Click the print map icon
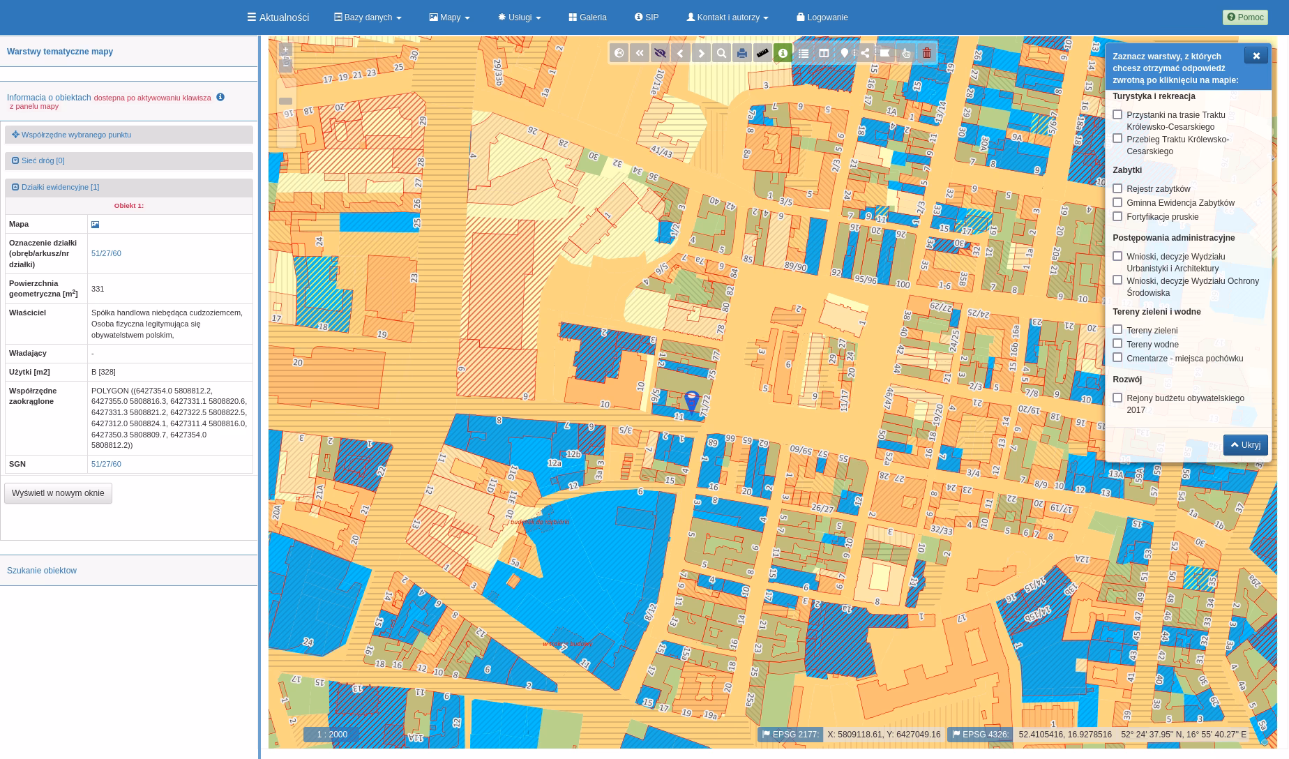This screenshot has height=759, width=1289. (x=742, y=53)
